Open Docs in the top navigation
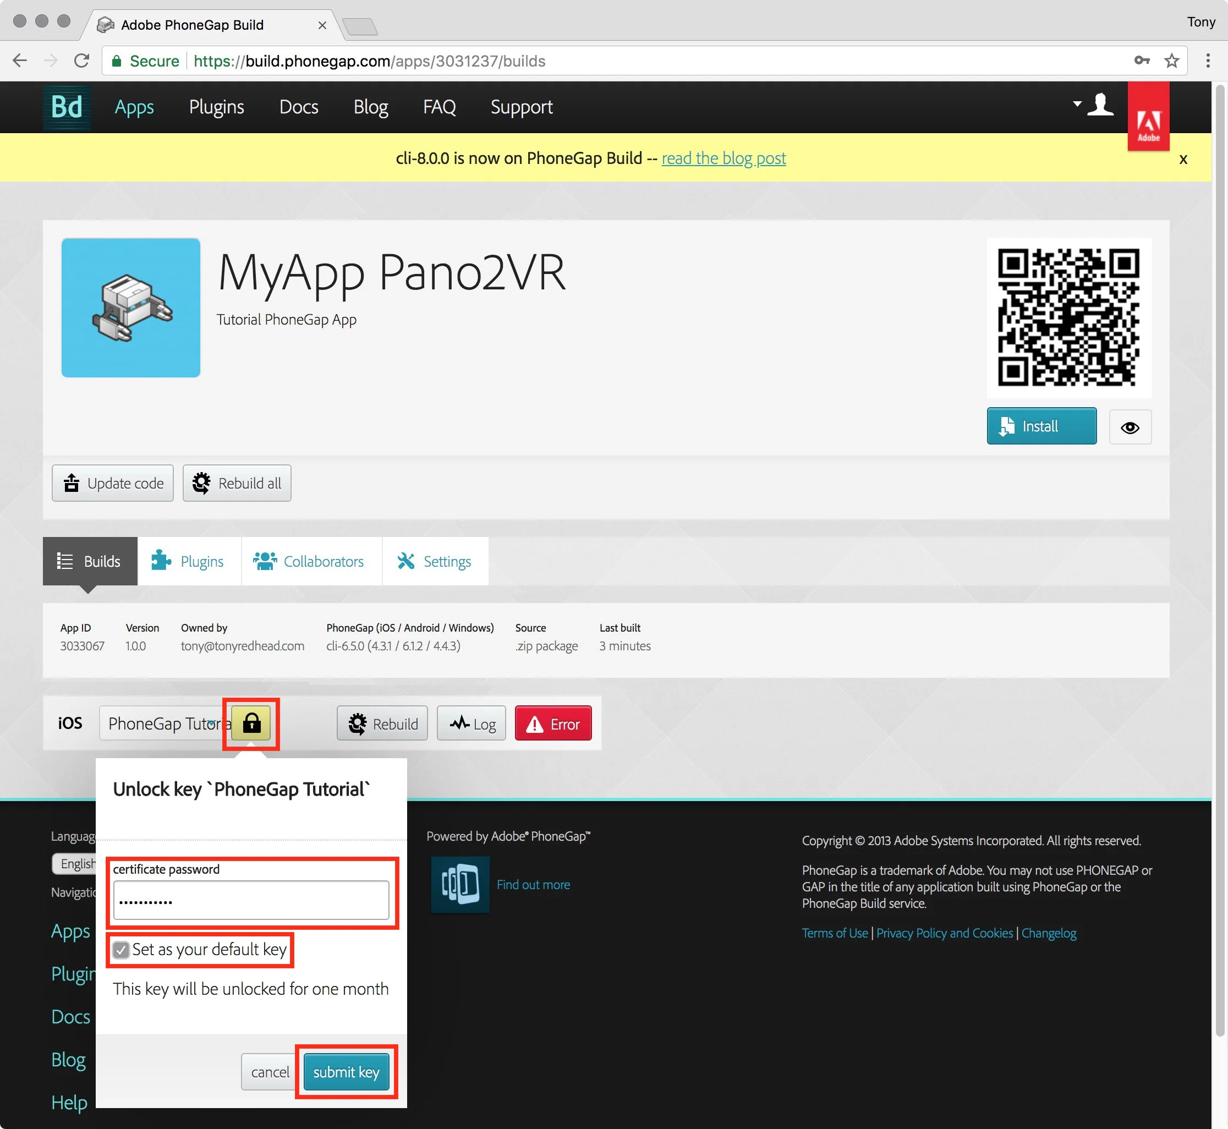This screenshot has width=1228, height=1129. pos(299,107)
